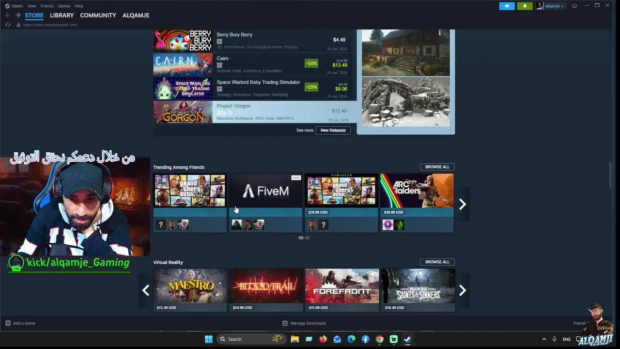Open the Forefront VR game card
Viewport: 620px width, 349px height.
pos(341,290)
